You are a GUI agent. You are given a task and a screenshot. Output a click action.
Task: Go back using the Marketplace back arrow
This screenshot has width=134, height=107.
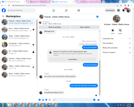click(3, 16)
